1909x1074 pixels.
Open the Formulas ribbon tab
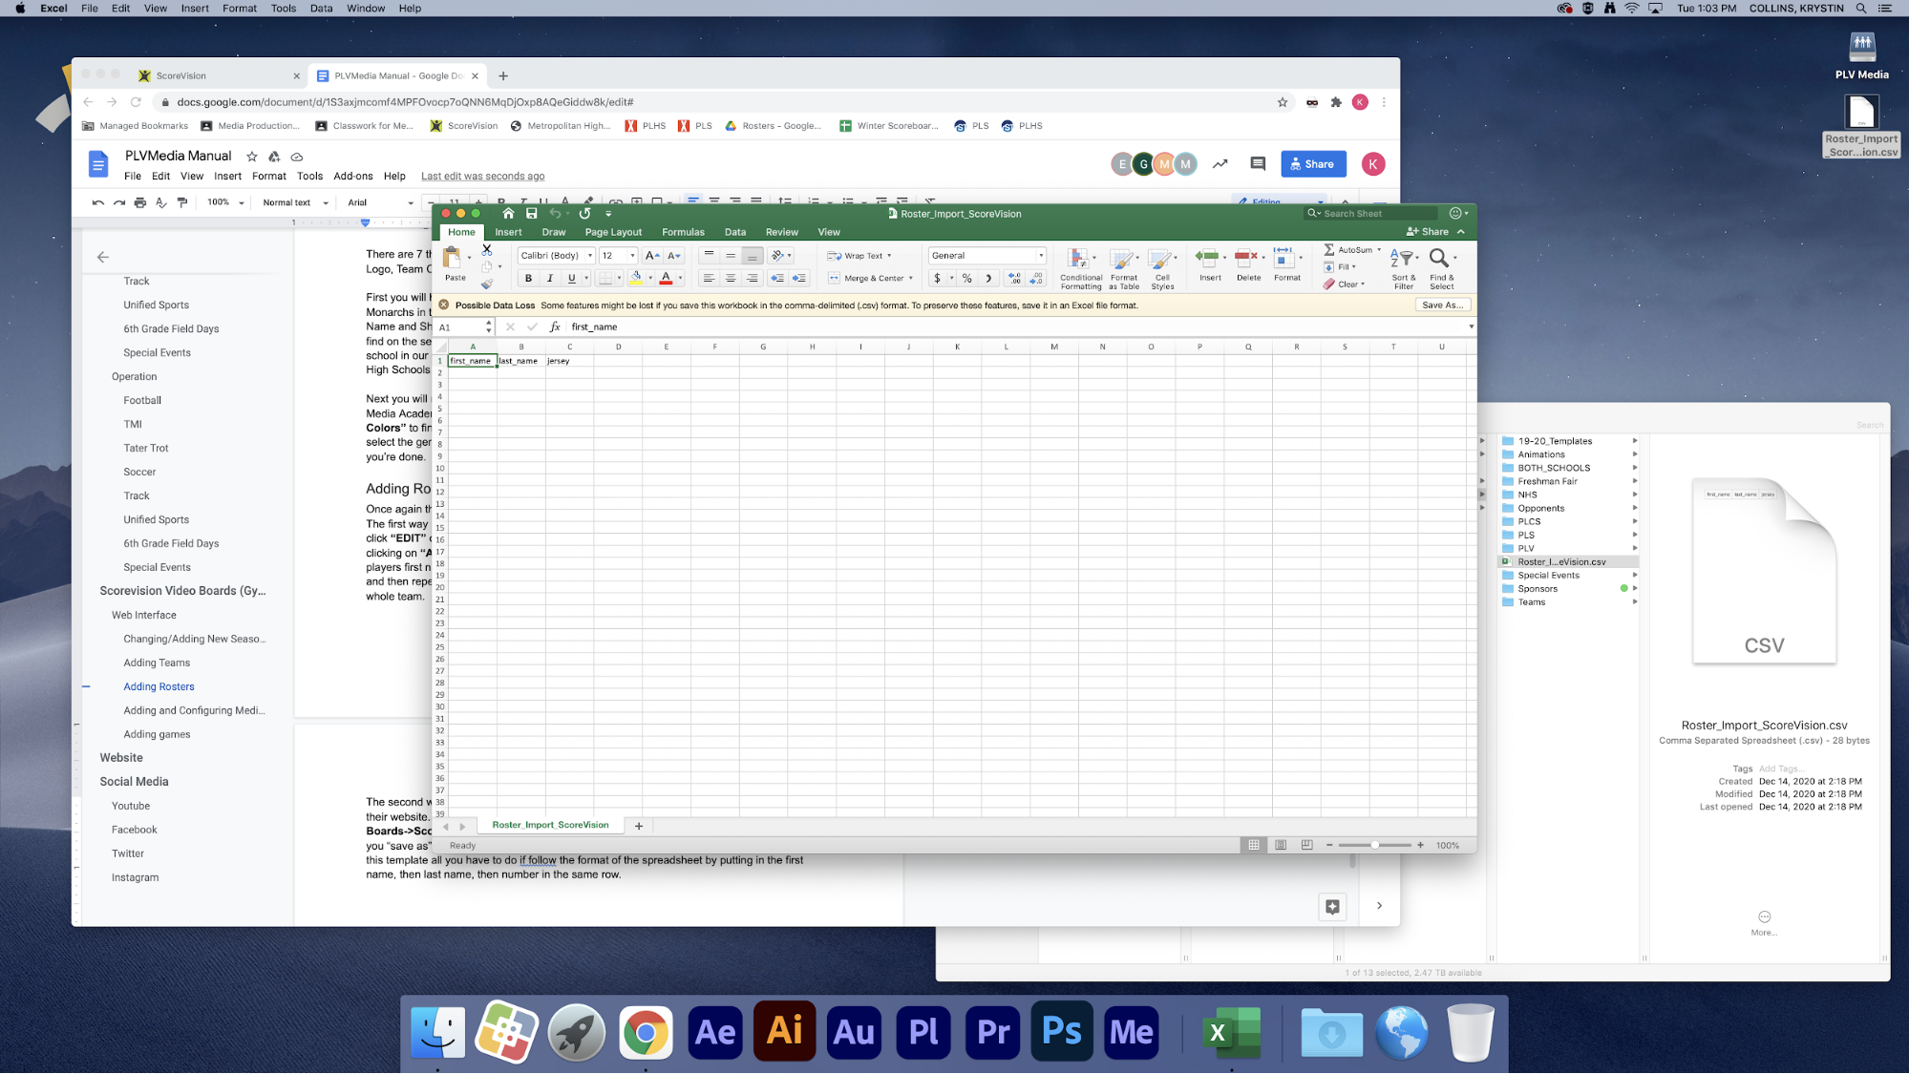[x=683, y=232]
